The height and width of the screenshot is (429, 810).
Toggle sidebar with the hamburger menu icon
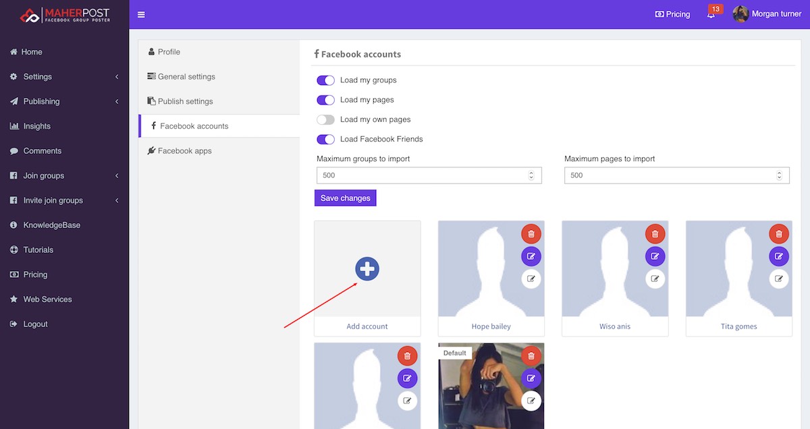[x=141, y=14]
